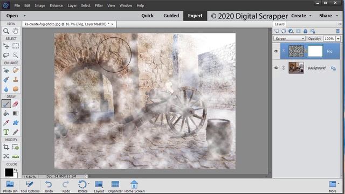Expand the Create dropdown arrow

click(310, 16)
